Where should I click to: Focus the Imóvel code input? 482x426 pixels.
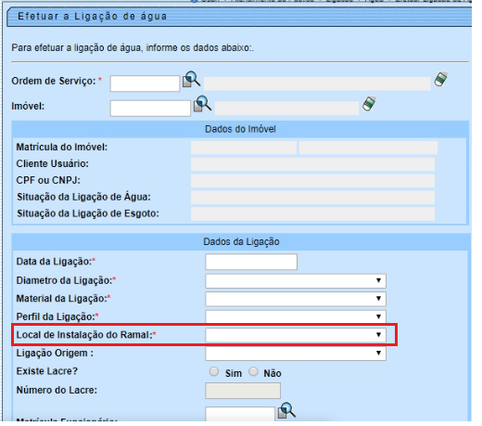pos(150,109)
